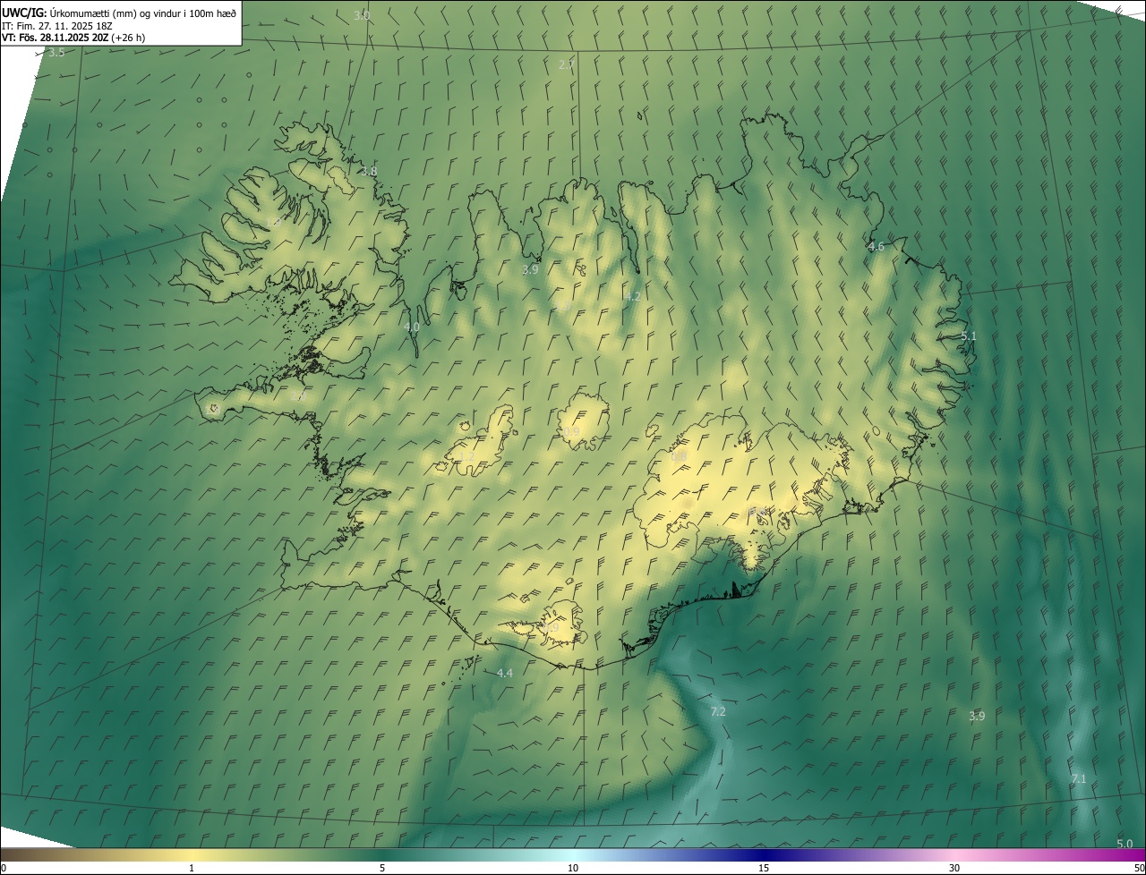Click the dark navy color above the 15 tick
The width and height of the screenshot is (1146, 875).
coord(764,854)
